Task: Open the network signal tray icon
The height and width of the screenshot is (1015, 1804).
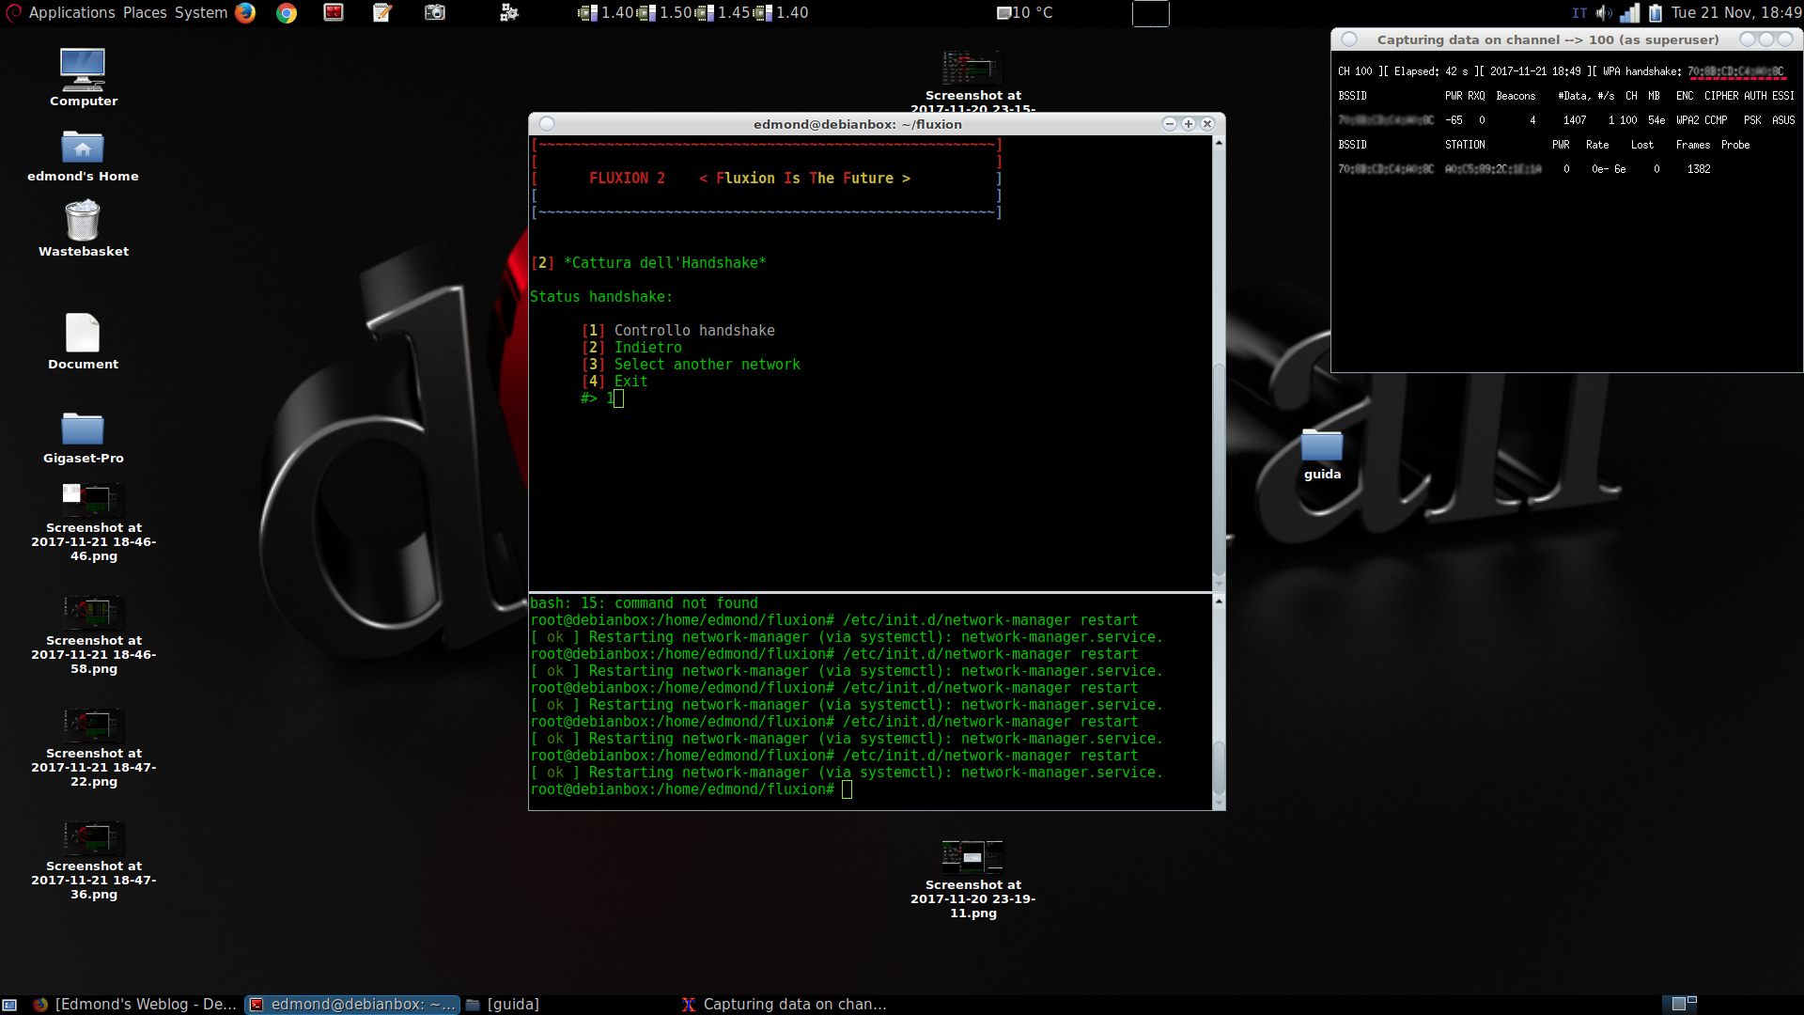Action: pyautogui.click(x=1630, y=12)
